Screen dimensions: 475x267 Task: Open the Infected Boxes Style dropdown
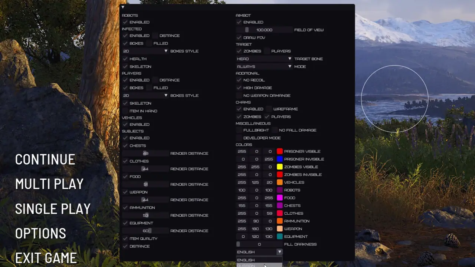click(145, 51)
